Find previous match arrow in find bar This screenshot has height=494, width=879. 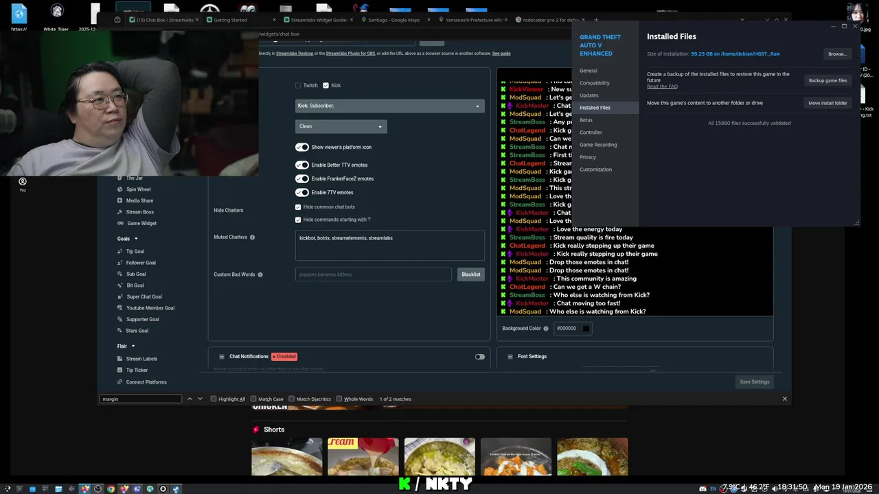[x=190, y=399]
